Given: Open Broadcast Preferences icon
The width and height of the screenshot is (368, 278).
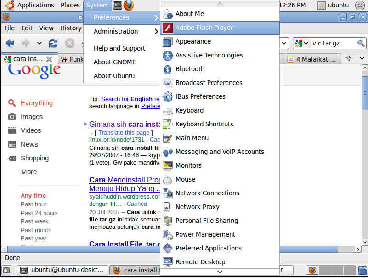Looking at the screenshot, I should (x=168, y=83).
